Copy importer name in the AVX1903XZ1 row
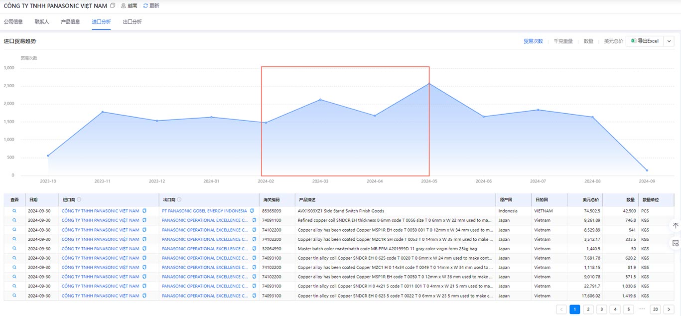This screenshot has width=681, height=316. (144, 211)
